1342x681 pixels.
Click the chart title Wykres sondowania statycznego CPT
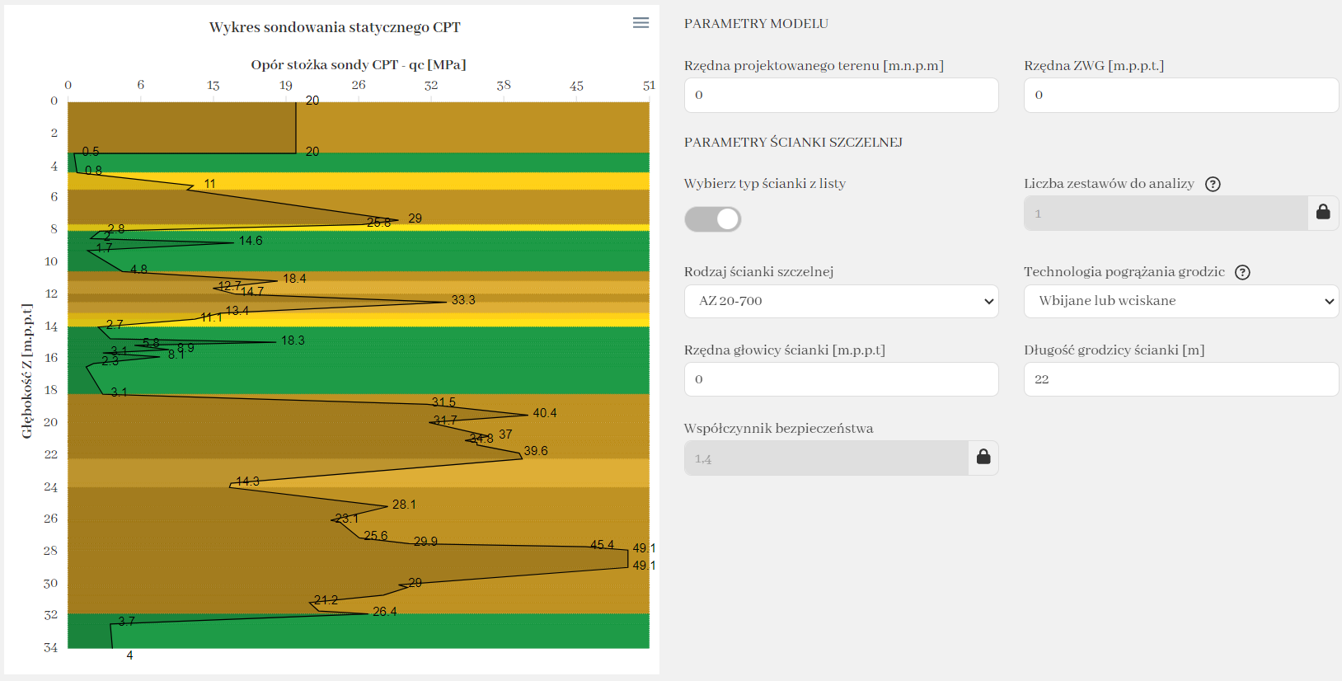click(x=335, y=27)
